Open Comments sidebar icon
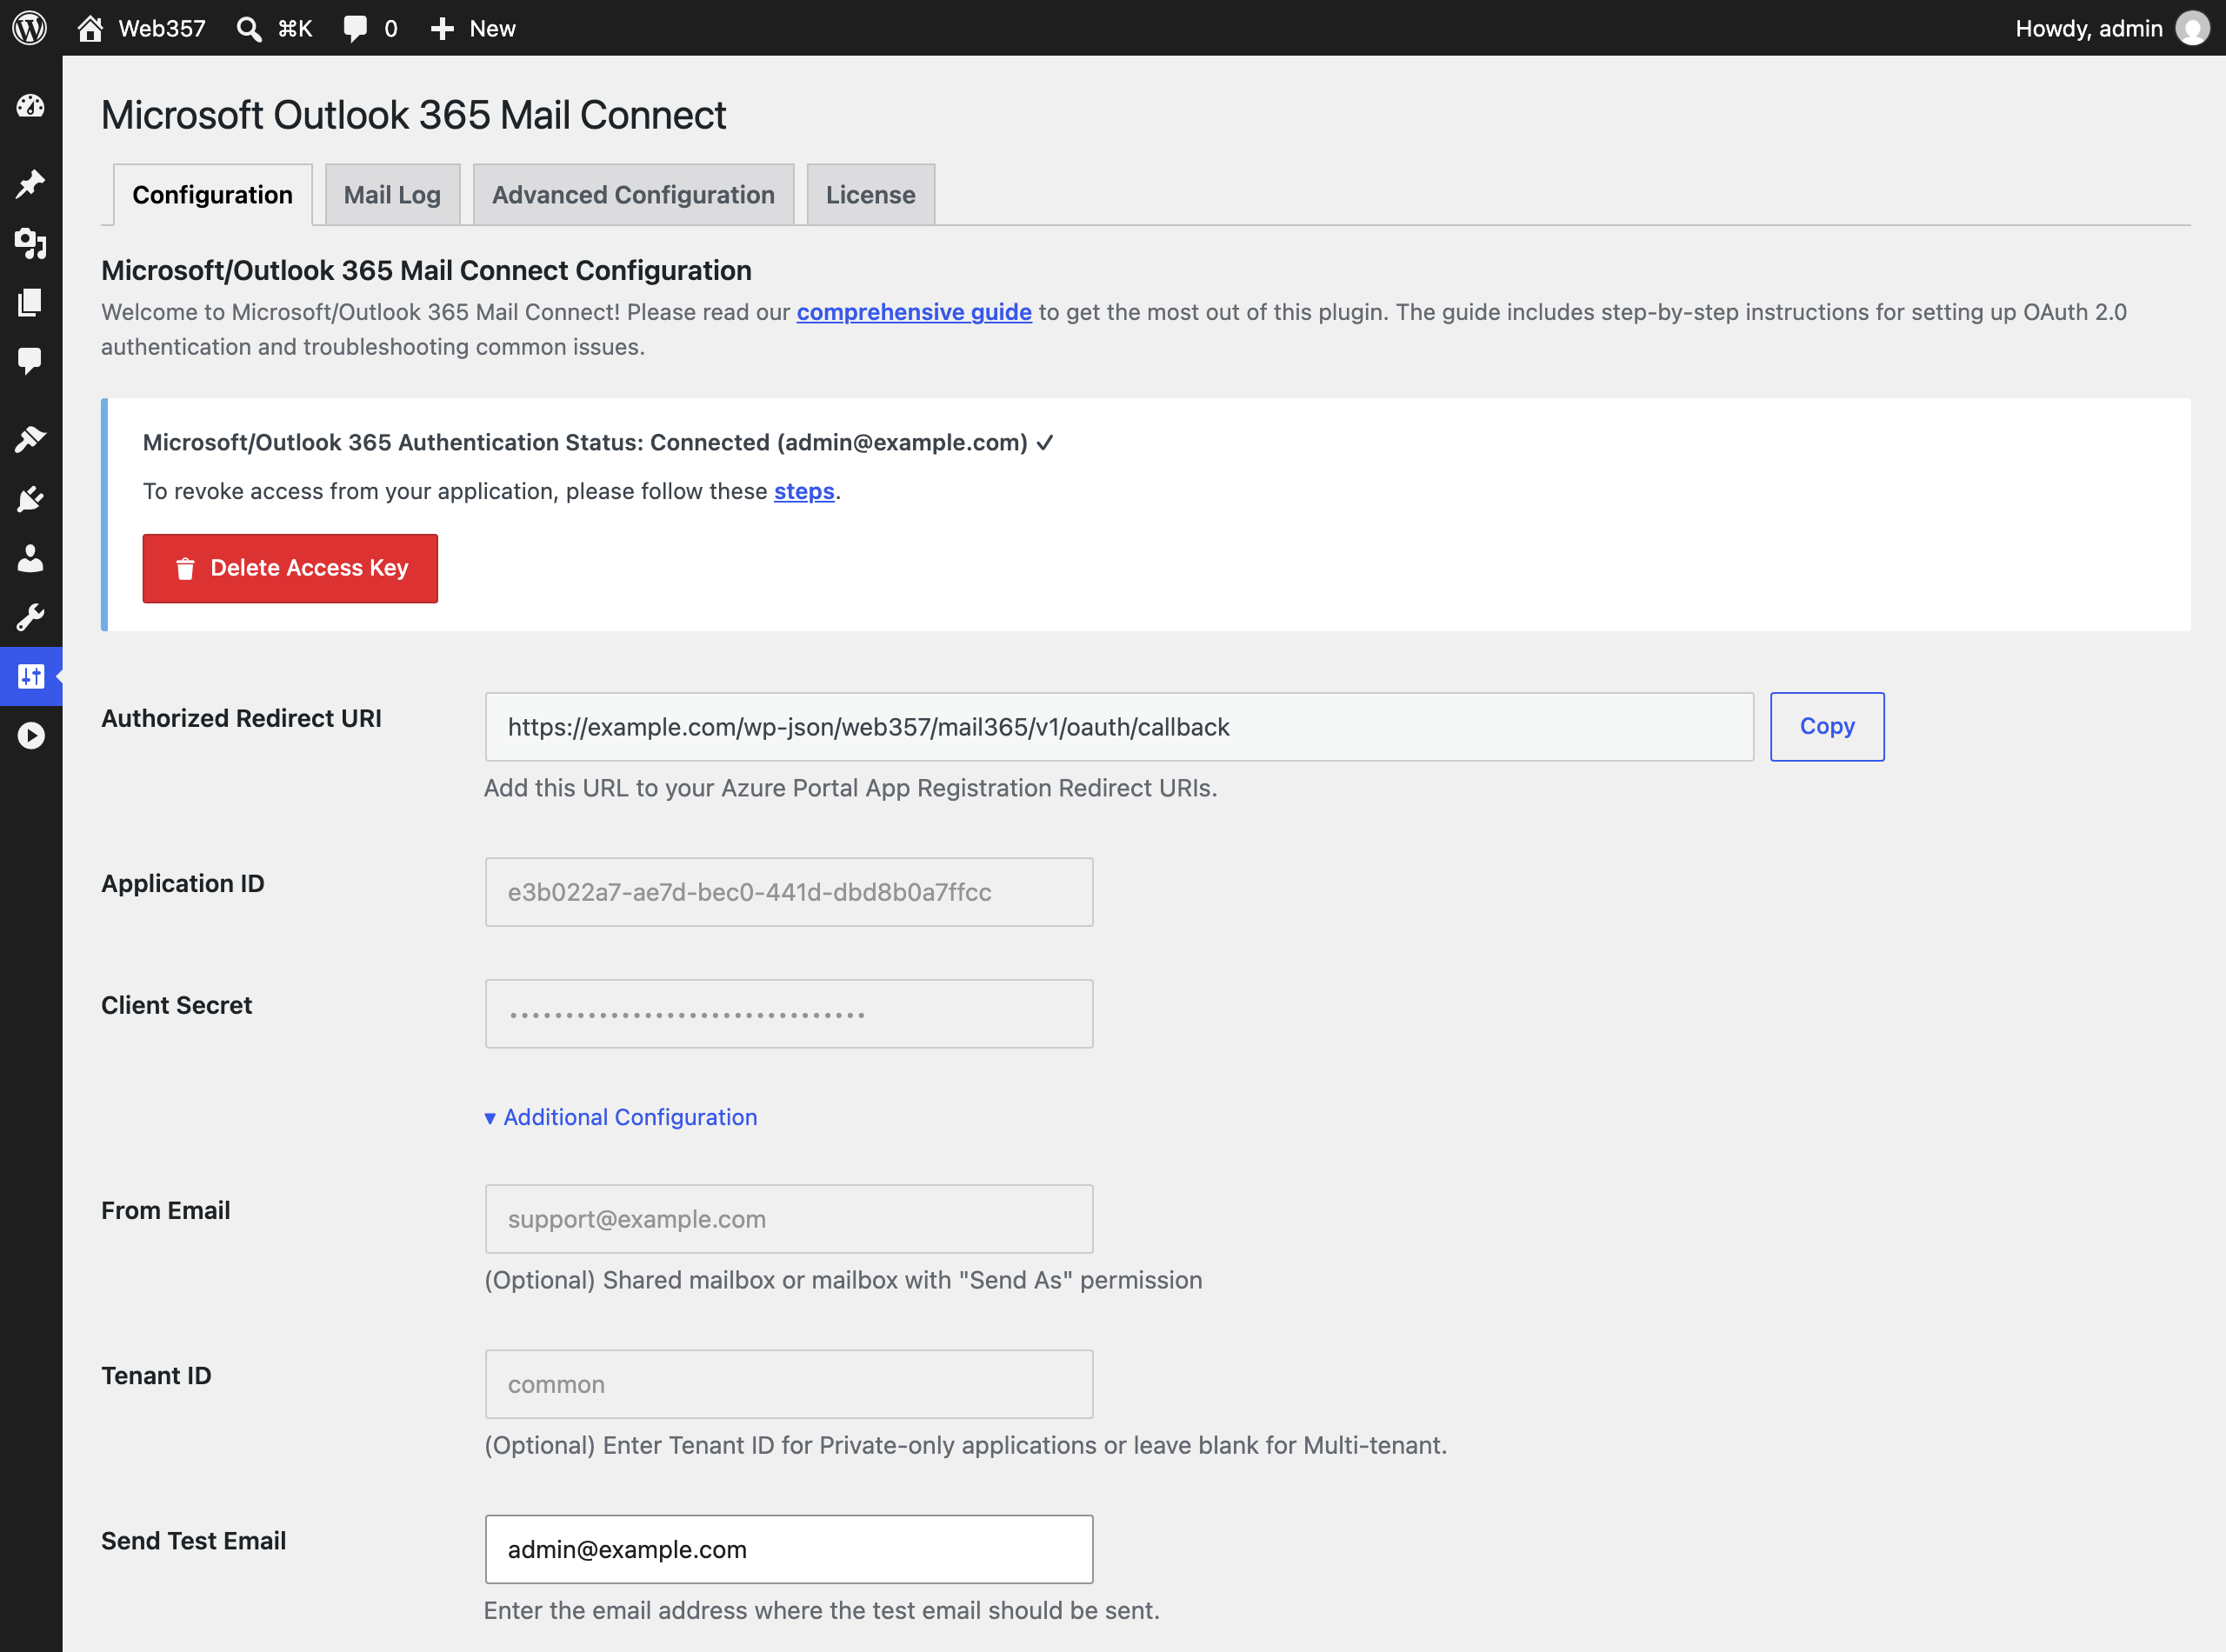This screenshot has width=2226, height=1652. [x=30, y=361]
